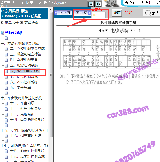Open 十五、空调、除霜控制系统 entry
The width and height of the screenshot is (160, 162).
point(24,130)
